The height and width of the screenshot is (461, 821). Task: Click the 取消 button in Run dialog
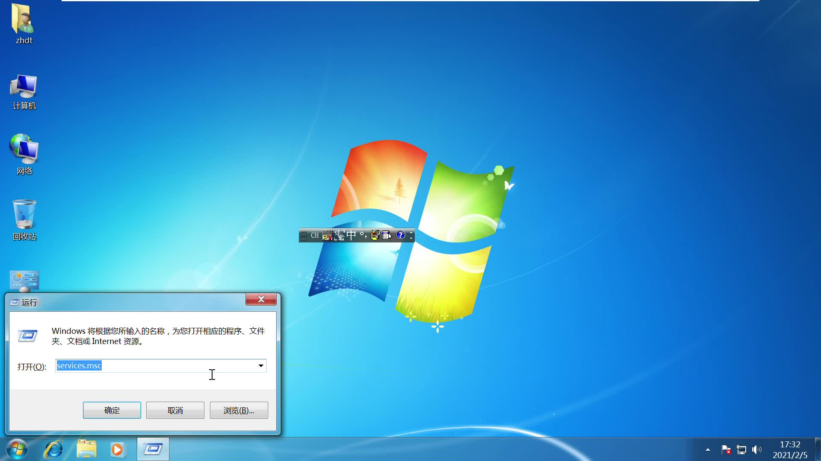tap(175, 410)
